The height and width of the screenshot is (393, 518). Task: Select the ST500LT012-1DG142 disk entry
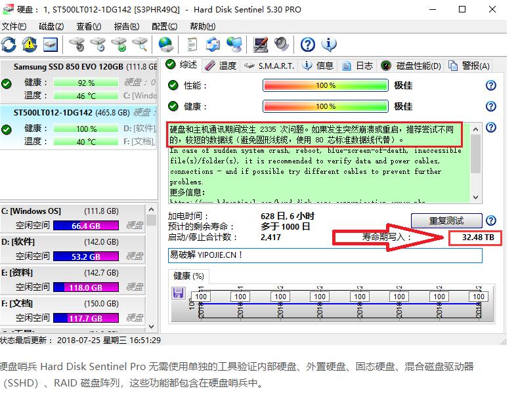click(79, 127)
